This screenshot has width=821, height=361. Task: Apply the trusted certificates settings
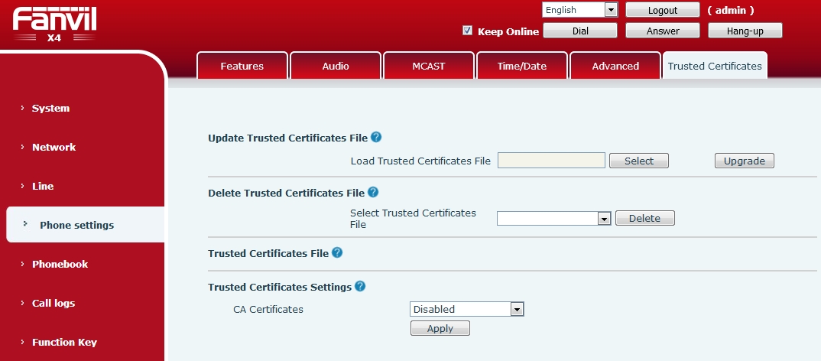(x=440, y=328)
